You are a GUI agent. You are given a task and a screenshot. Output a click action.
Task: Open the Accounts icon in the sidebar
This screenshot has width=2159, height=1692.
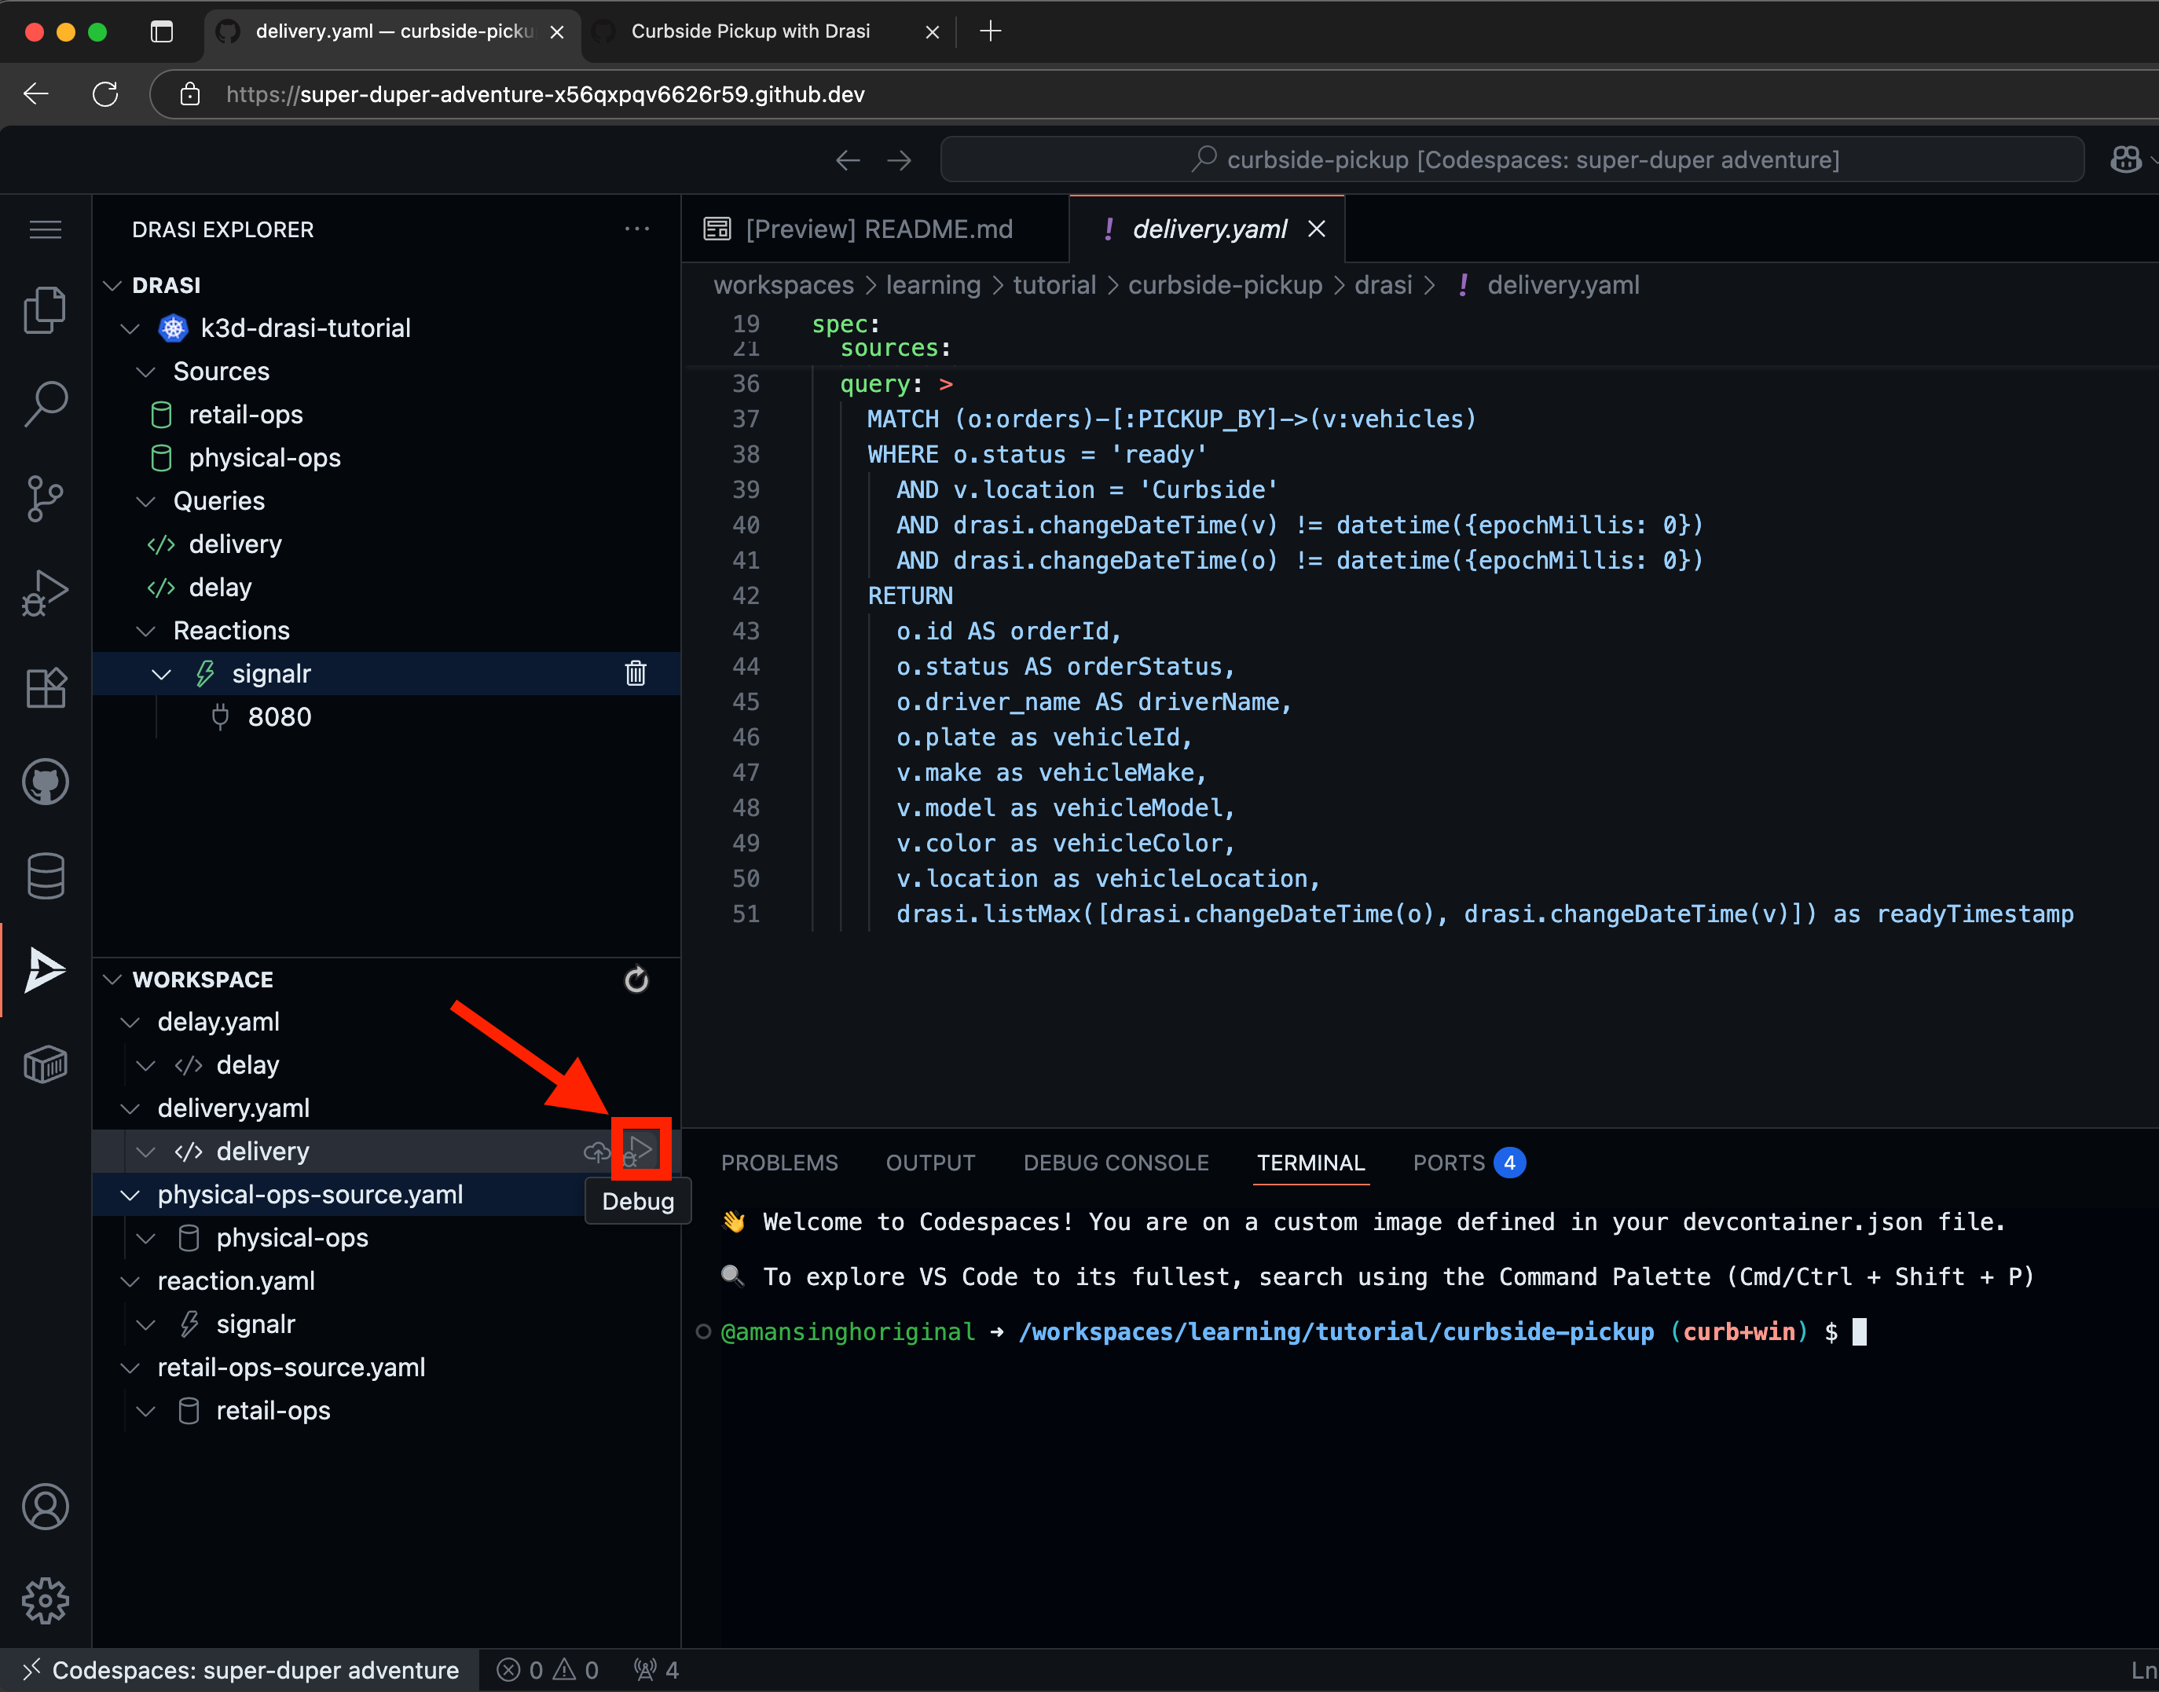pos(45,1507)
